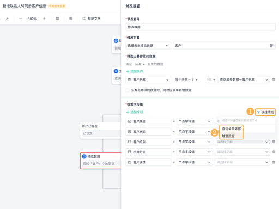Viewport: 279px width, 209px height.
Task: Click the field type icon beside 客户状态
Action: [130, 132]
